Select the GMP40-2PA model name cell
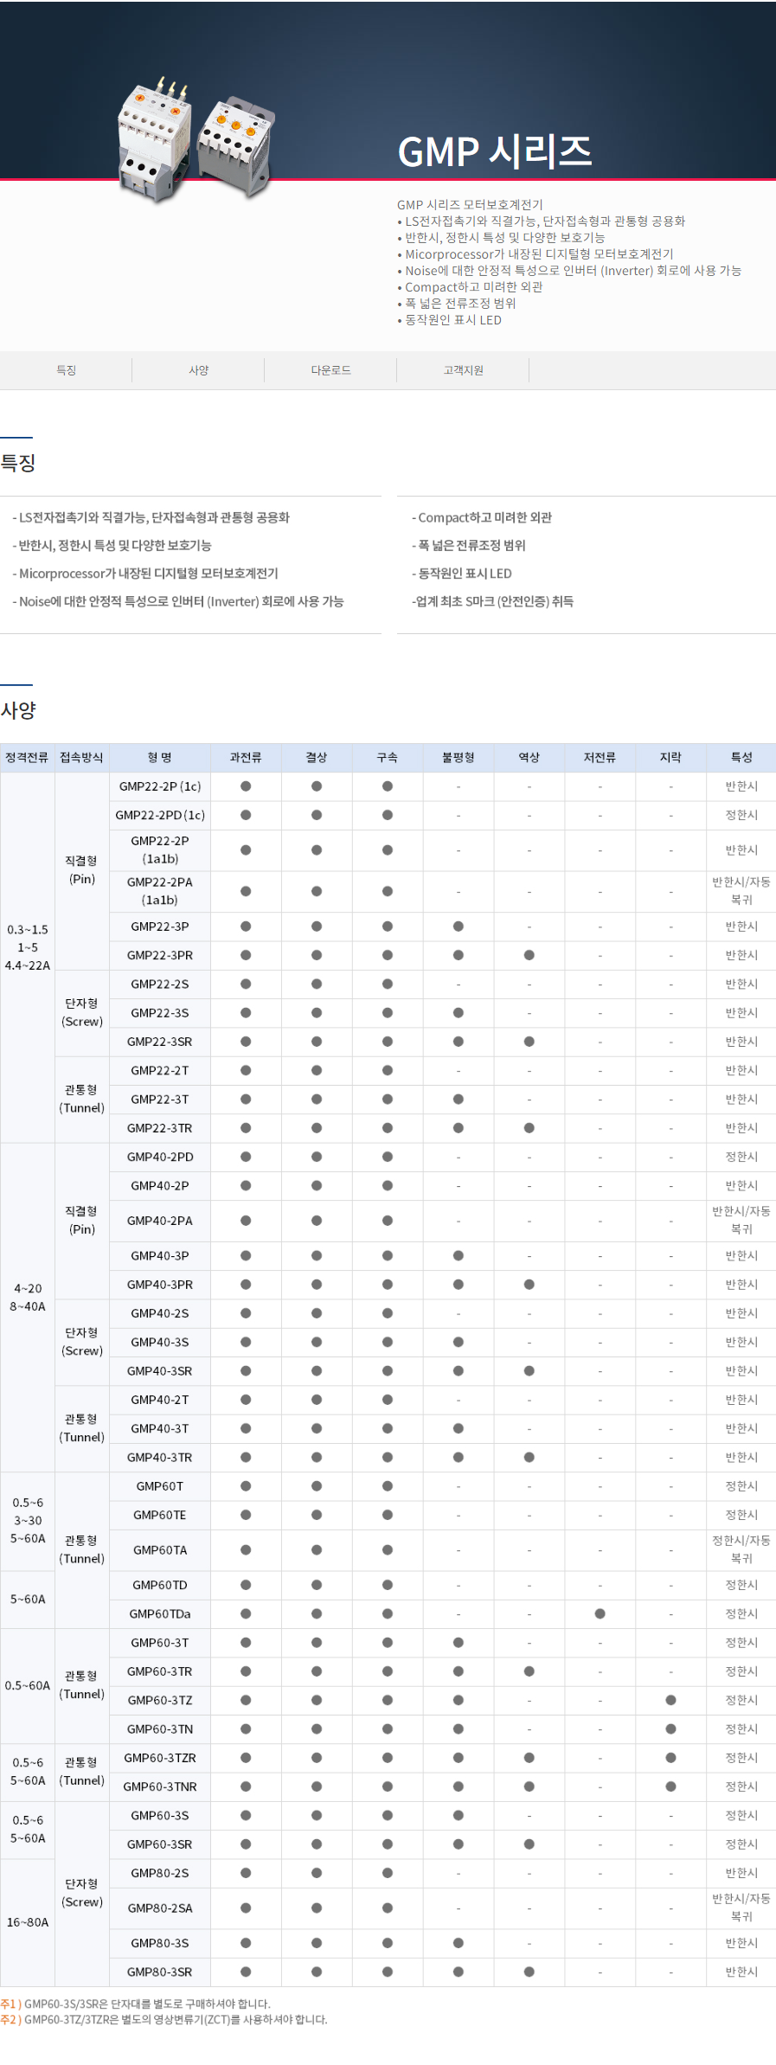 [159, 1221]
